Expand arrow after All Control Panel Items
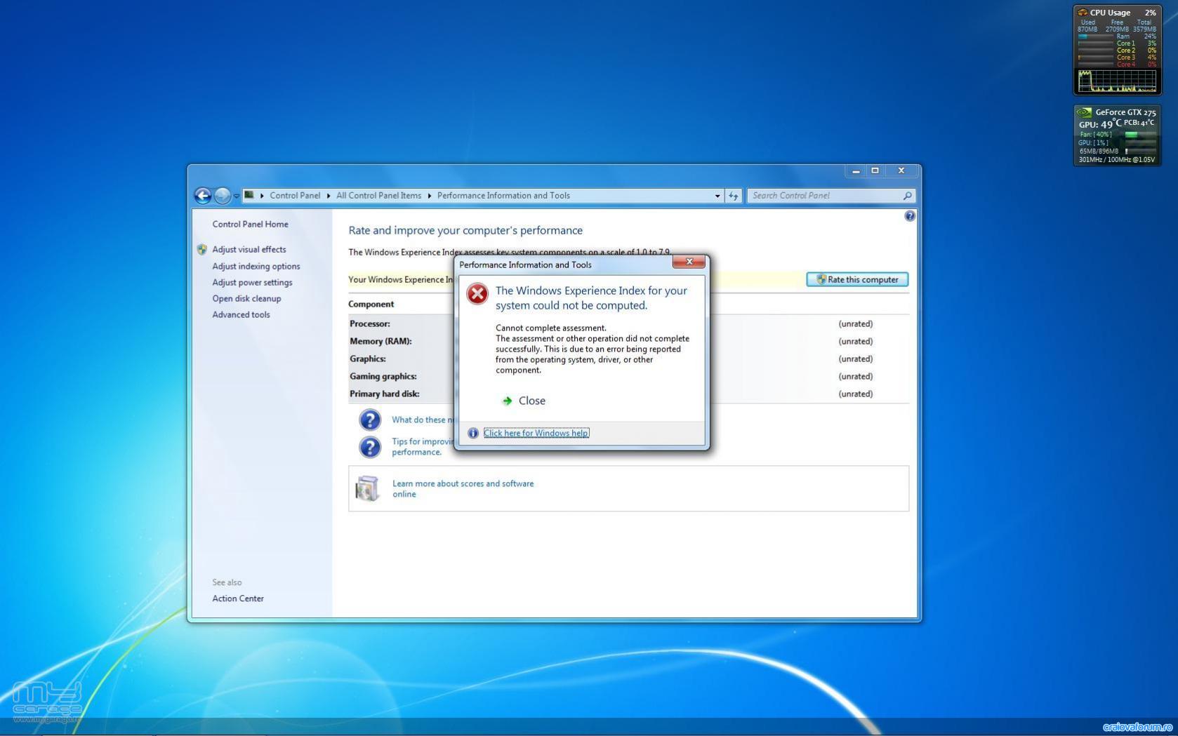The height and width of the screenshot is (736, 1178). click(x=429, y=196)
